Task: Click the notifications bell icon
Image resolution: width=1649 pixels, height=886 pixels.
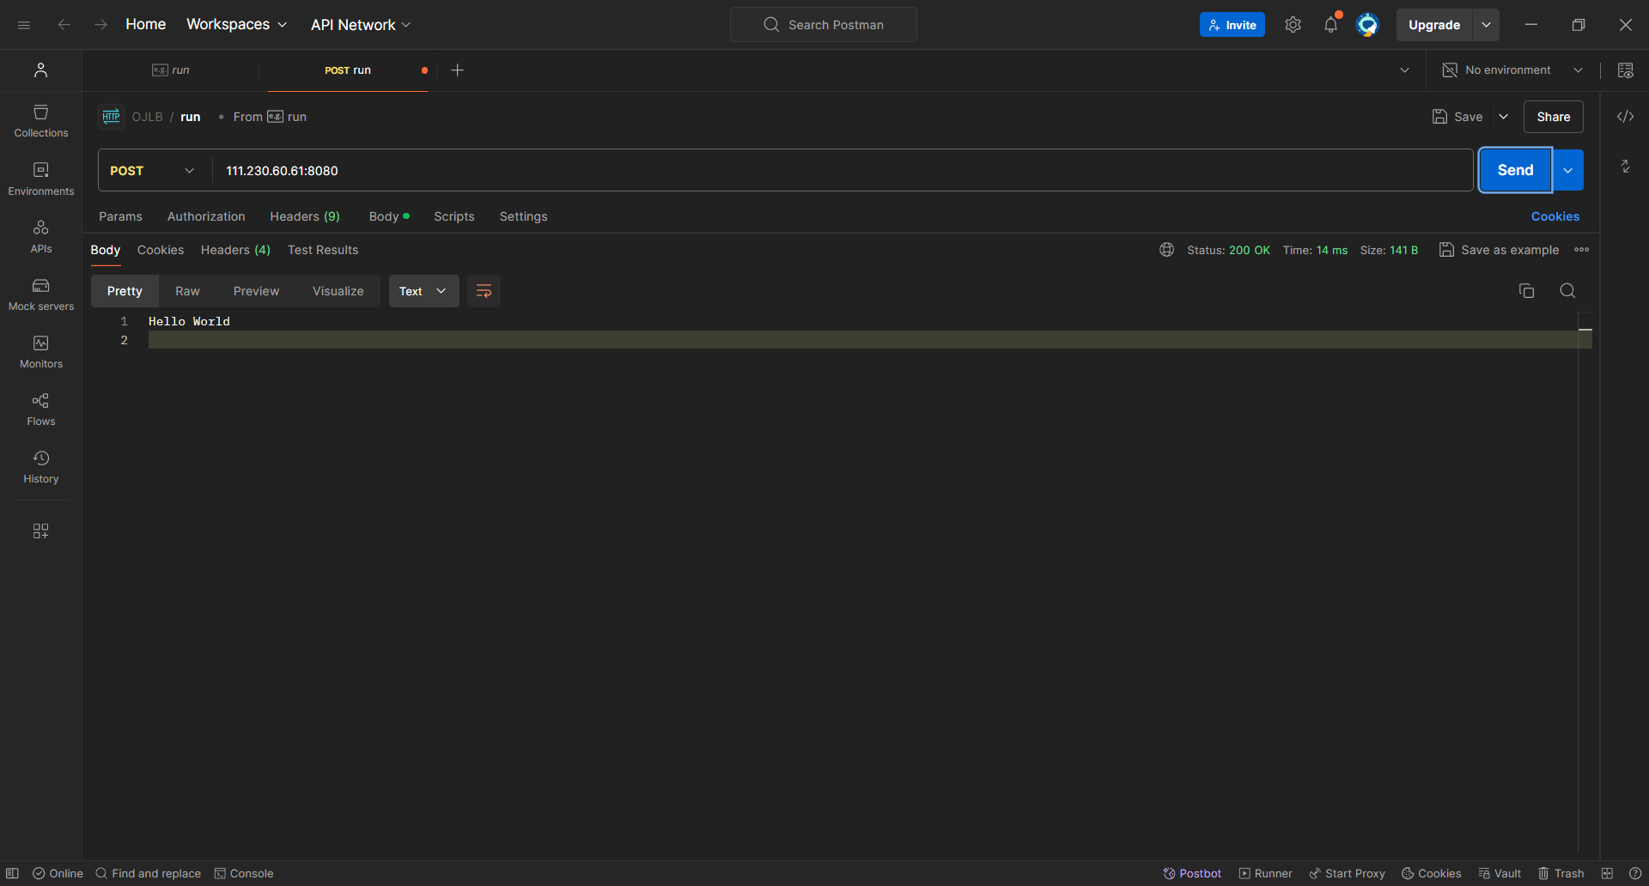Action: pyautogui.click(x=1330, y=25)
